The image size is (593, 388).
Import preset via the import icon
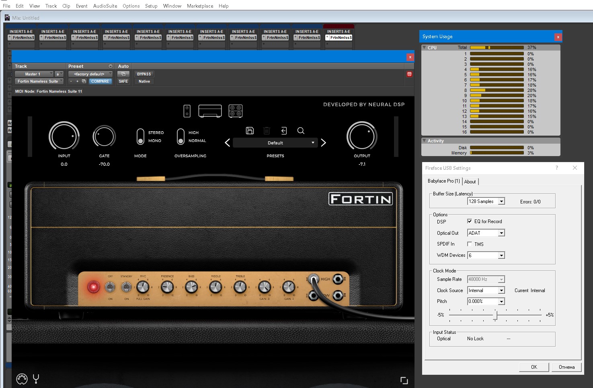[x=284, y=130]
